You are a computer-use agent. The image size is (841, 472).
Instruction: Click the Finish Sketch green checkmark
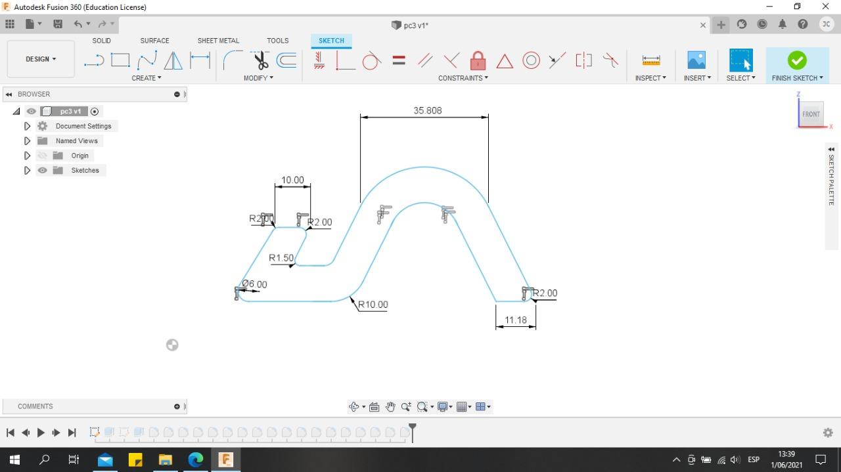click(797, 60)
